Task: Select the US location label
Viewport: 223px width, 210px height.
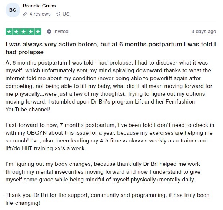Action: pos(66,14)
